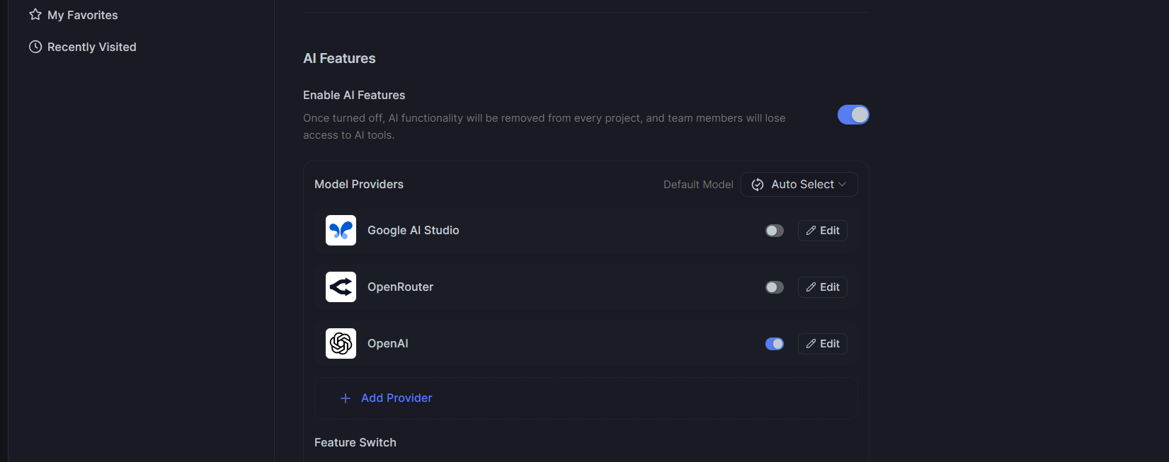Enable the OpenRouter provider toggle
The height and width of the screenshot is (462, 1169).
tap(775, 287)
